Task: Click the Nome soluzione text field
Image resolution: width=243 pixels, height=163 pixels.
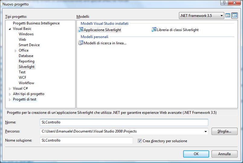Action: click(86, 140)
